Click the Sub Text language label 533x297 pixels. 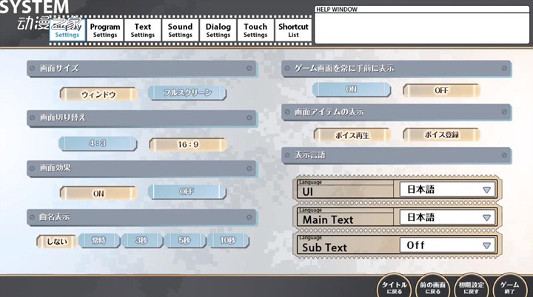(325, 247)
